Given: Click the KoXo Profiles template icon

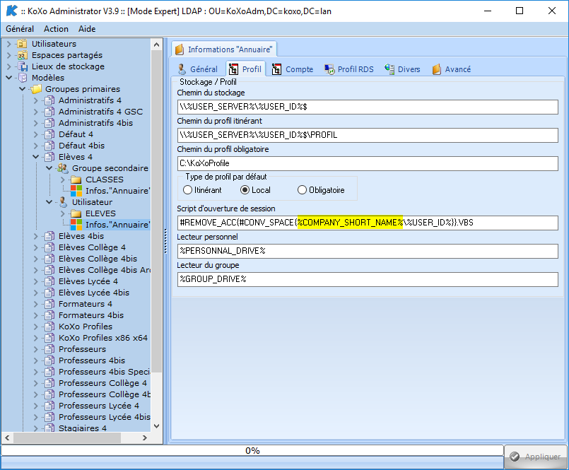Looking at the screenshot, I should (49, 327).
